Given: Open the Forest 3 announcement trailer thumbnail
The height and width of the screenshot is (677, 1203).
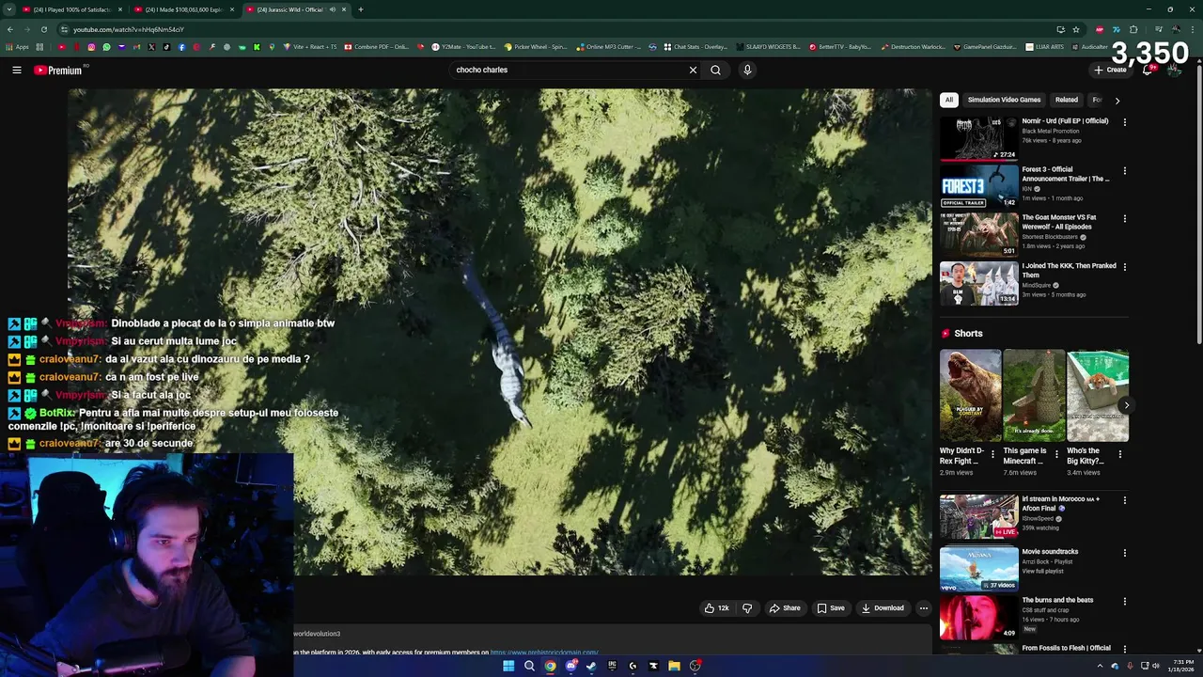Looking at the screenshot, I should pos(978,186).
